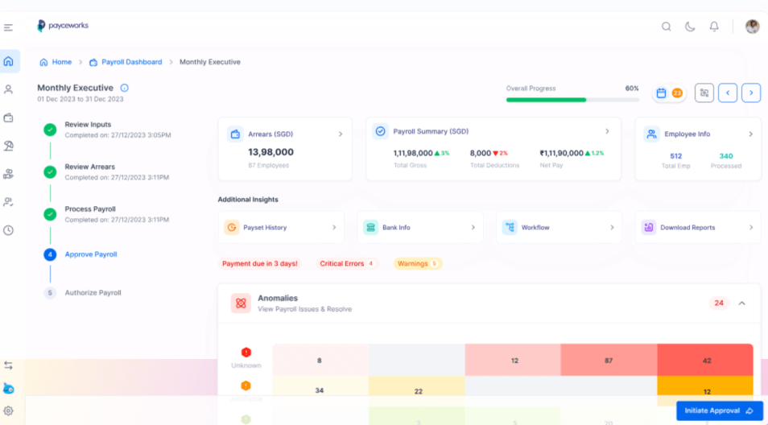Screen dimensions: 768x425
Task: Go to Payroll Dashboard breadcrumb
Action: (126, 62)
